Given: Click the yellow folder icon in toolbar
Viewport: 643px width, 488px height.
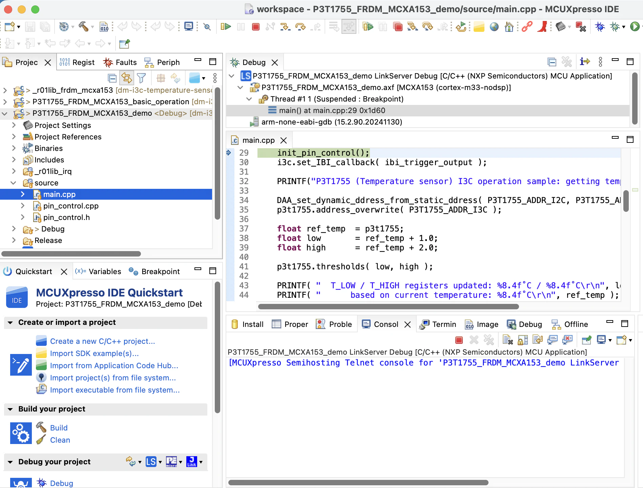Looking at the screenshot, I should click(479, 26).
